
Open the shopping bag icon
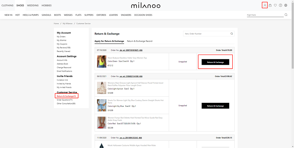270,5
